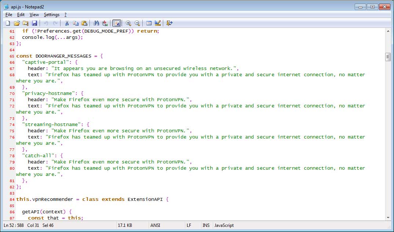
Task: Click line number 78 in margin
Action: 12,156
